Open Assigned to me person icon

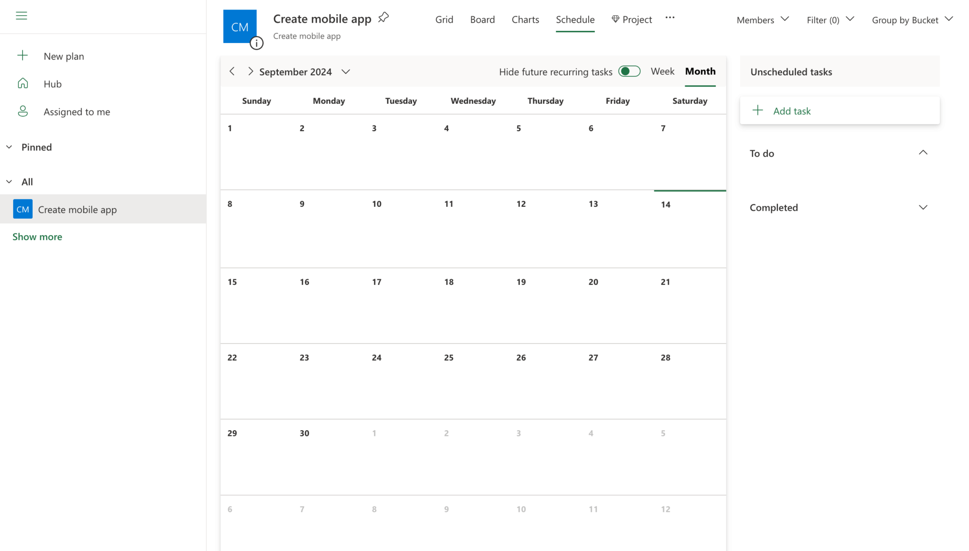click(23, 112)
